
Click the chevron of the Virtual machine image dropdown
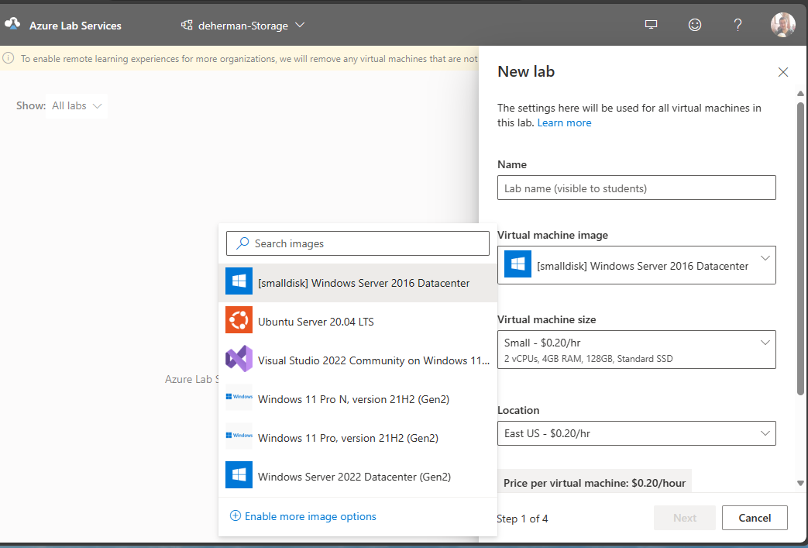765,258
